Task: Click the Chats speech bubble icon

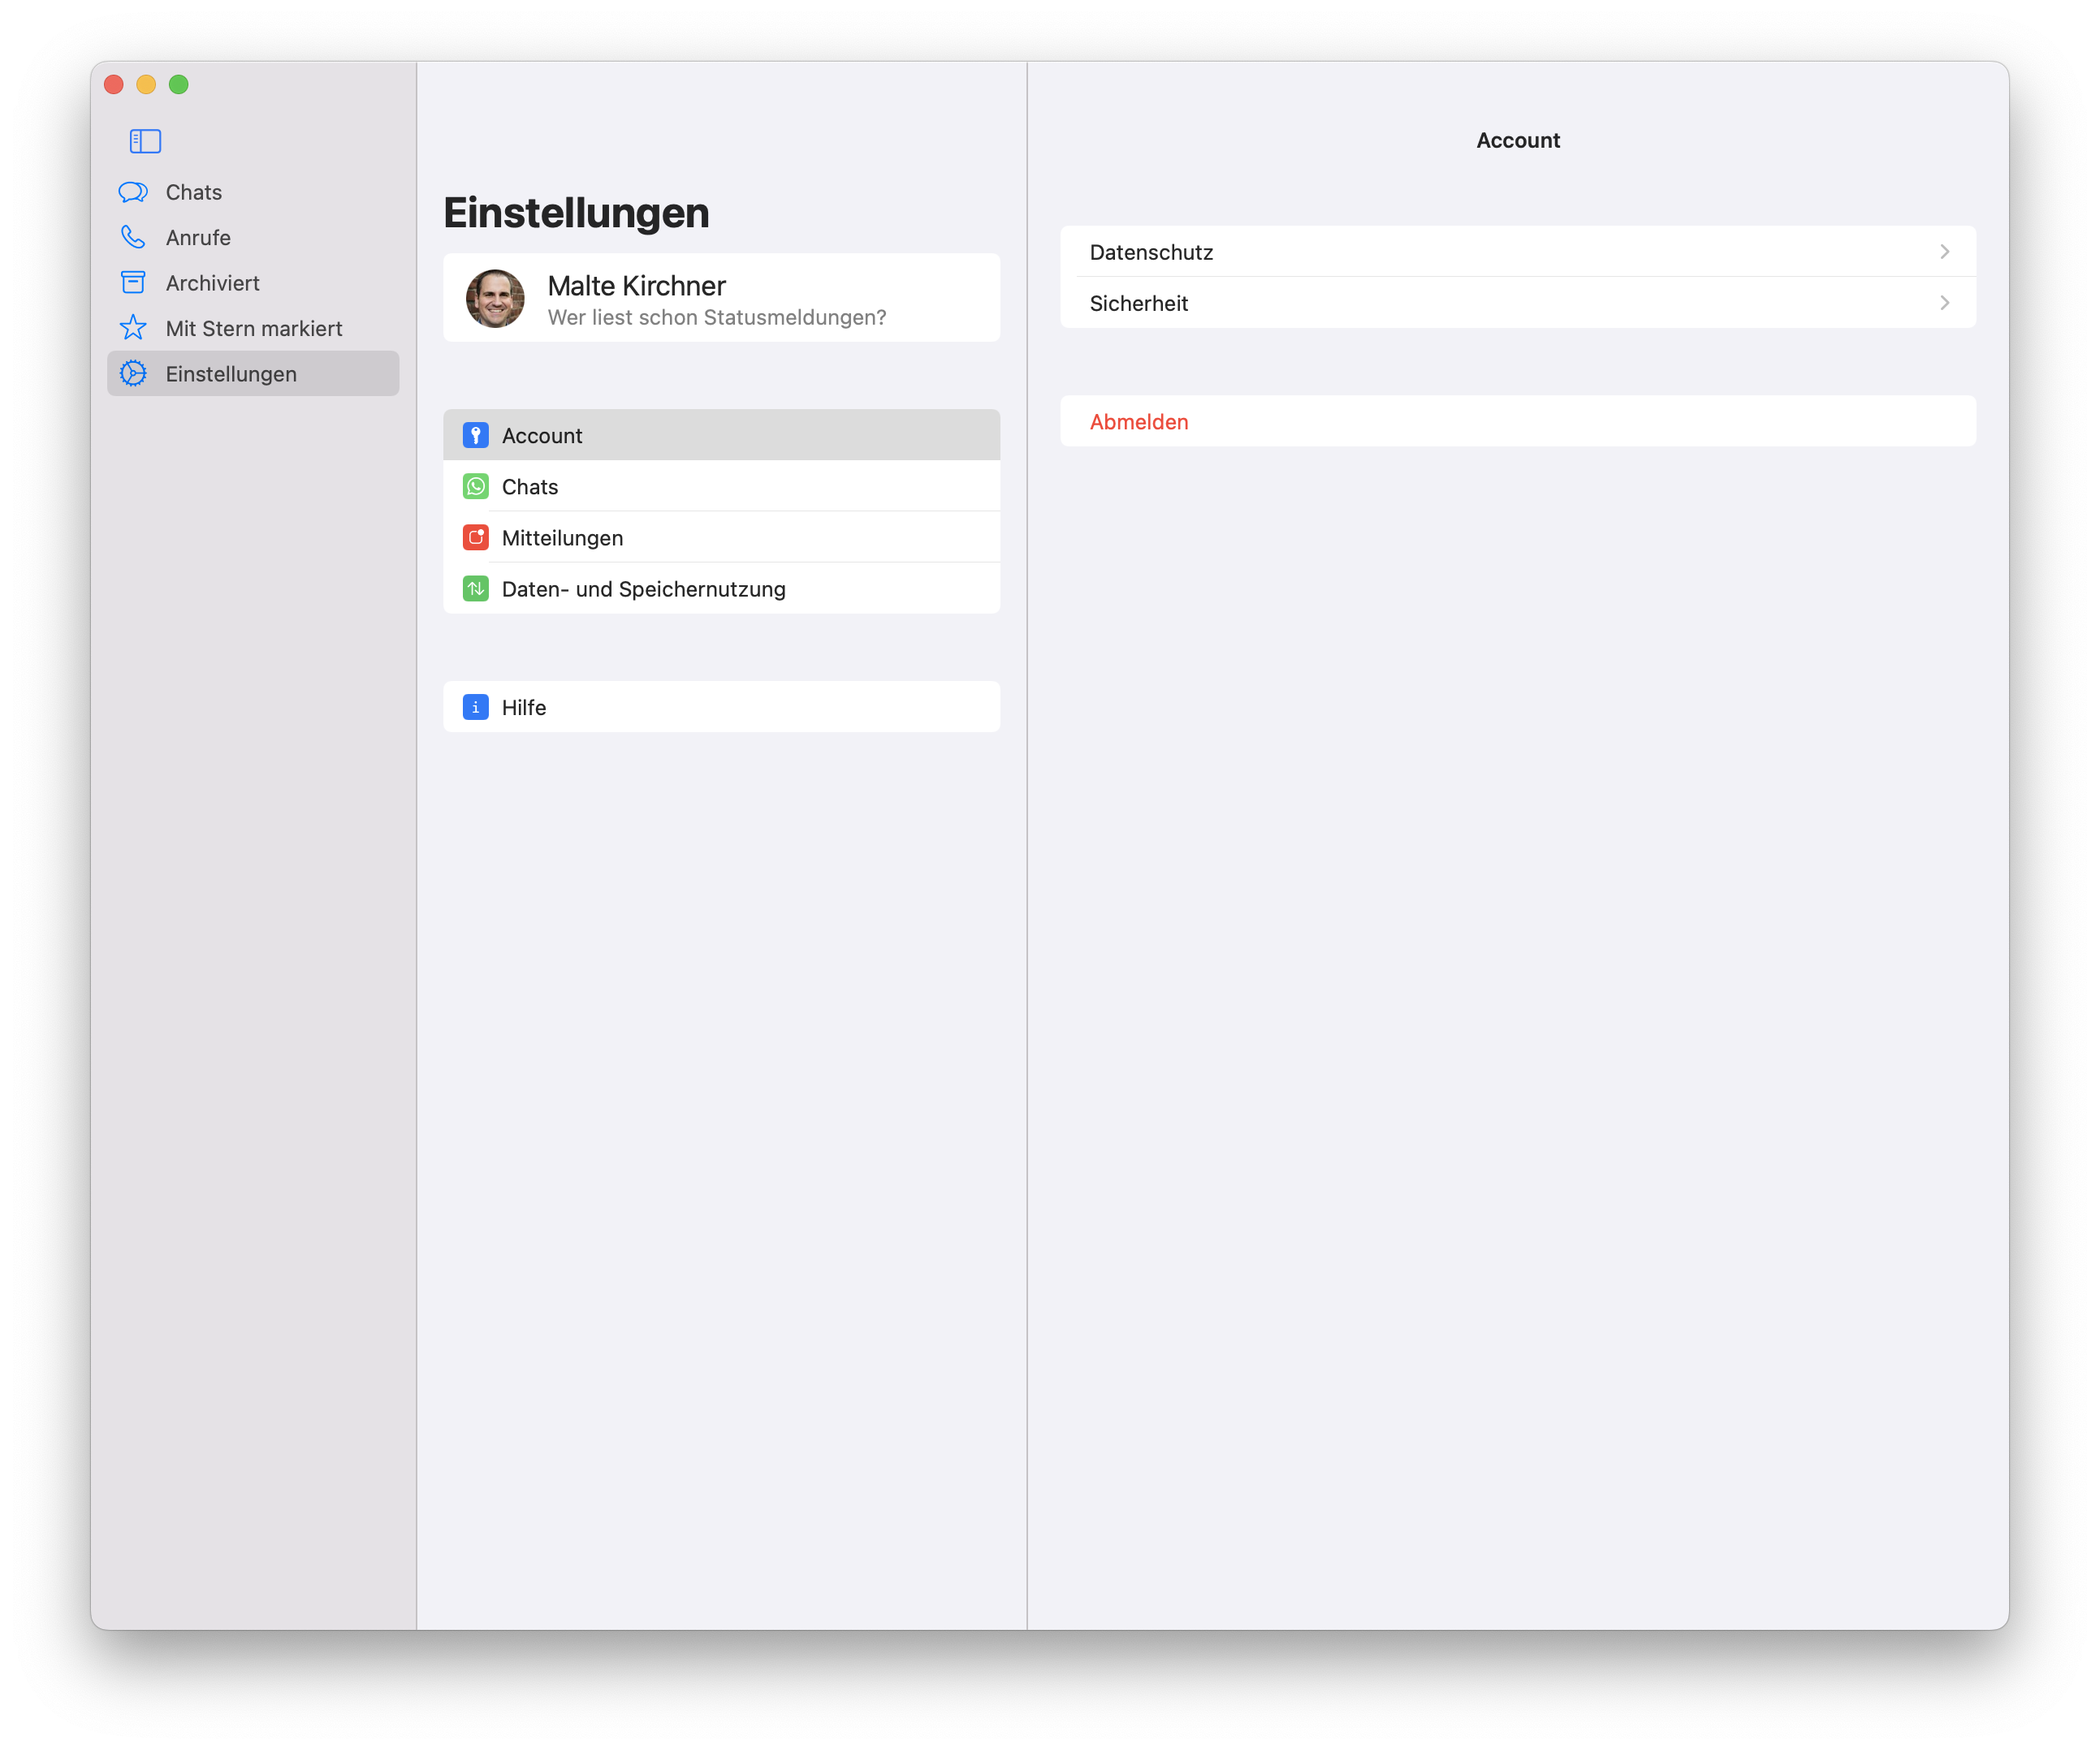Action: coord(133,192)
